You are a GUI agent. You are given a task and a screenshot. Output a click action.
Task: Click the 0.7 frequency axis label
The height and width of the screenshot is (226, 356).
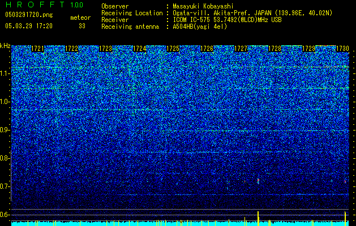pyautogui.click(x=5, y=186)
